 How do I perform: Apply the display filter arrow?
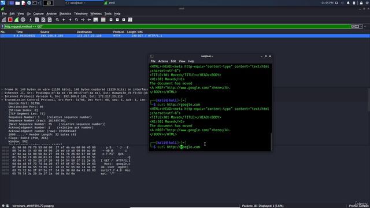coord(357,27)
